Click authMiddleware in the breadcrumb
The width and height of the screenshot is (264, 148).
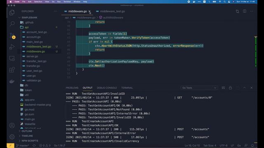click(113, 17)
